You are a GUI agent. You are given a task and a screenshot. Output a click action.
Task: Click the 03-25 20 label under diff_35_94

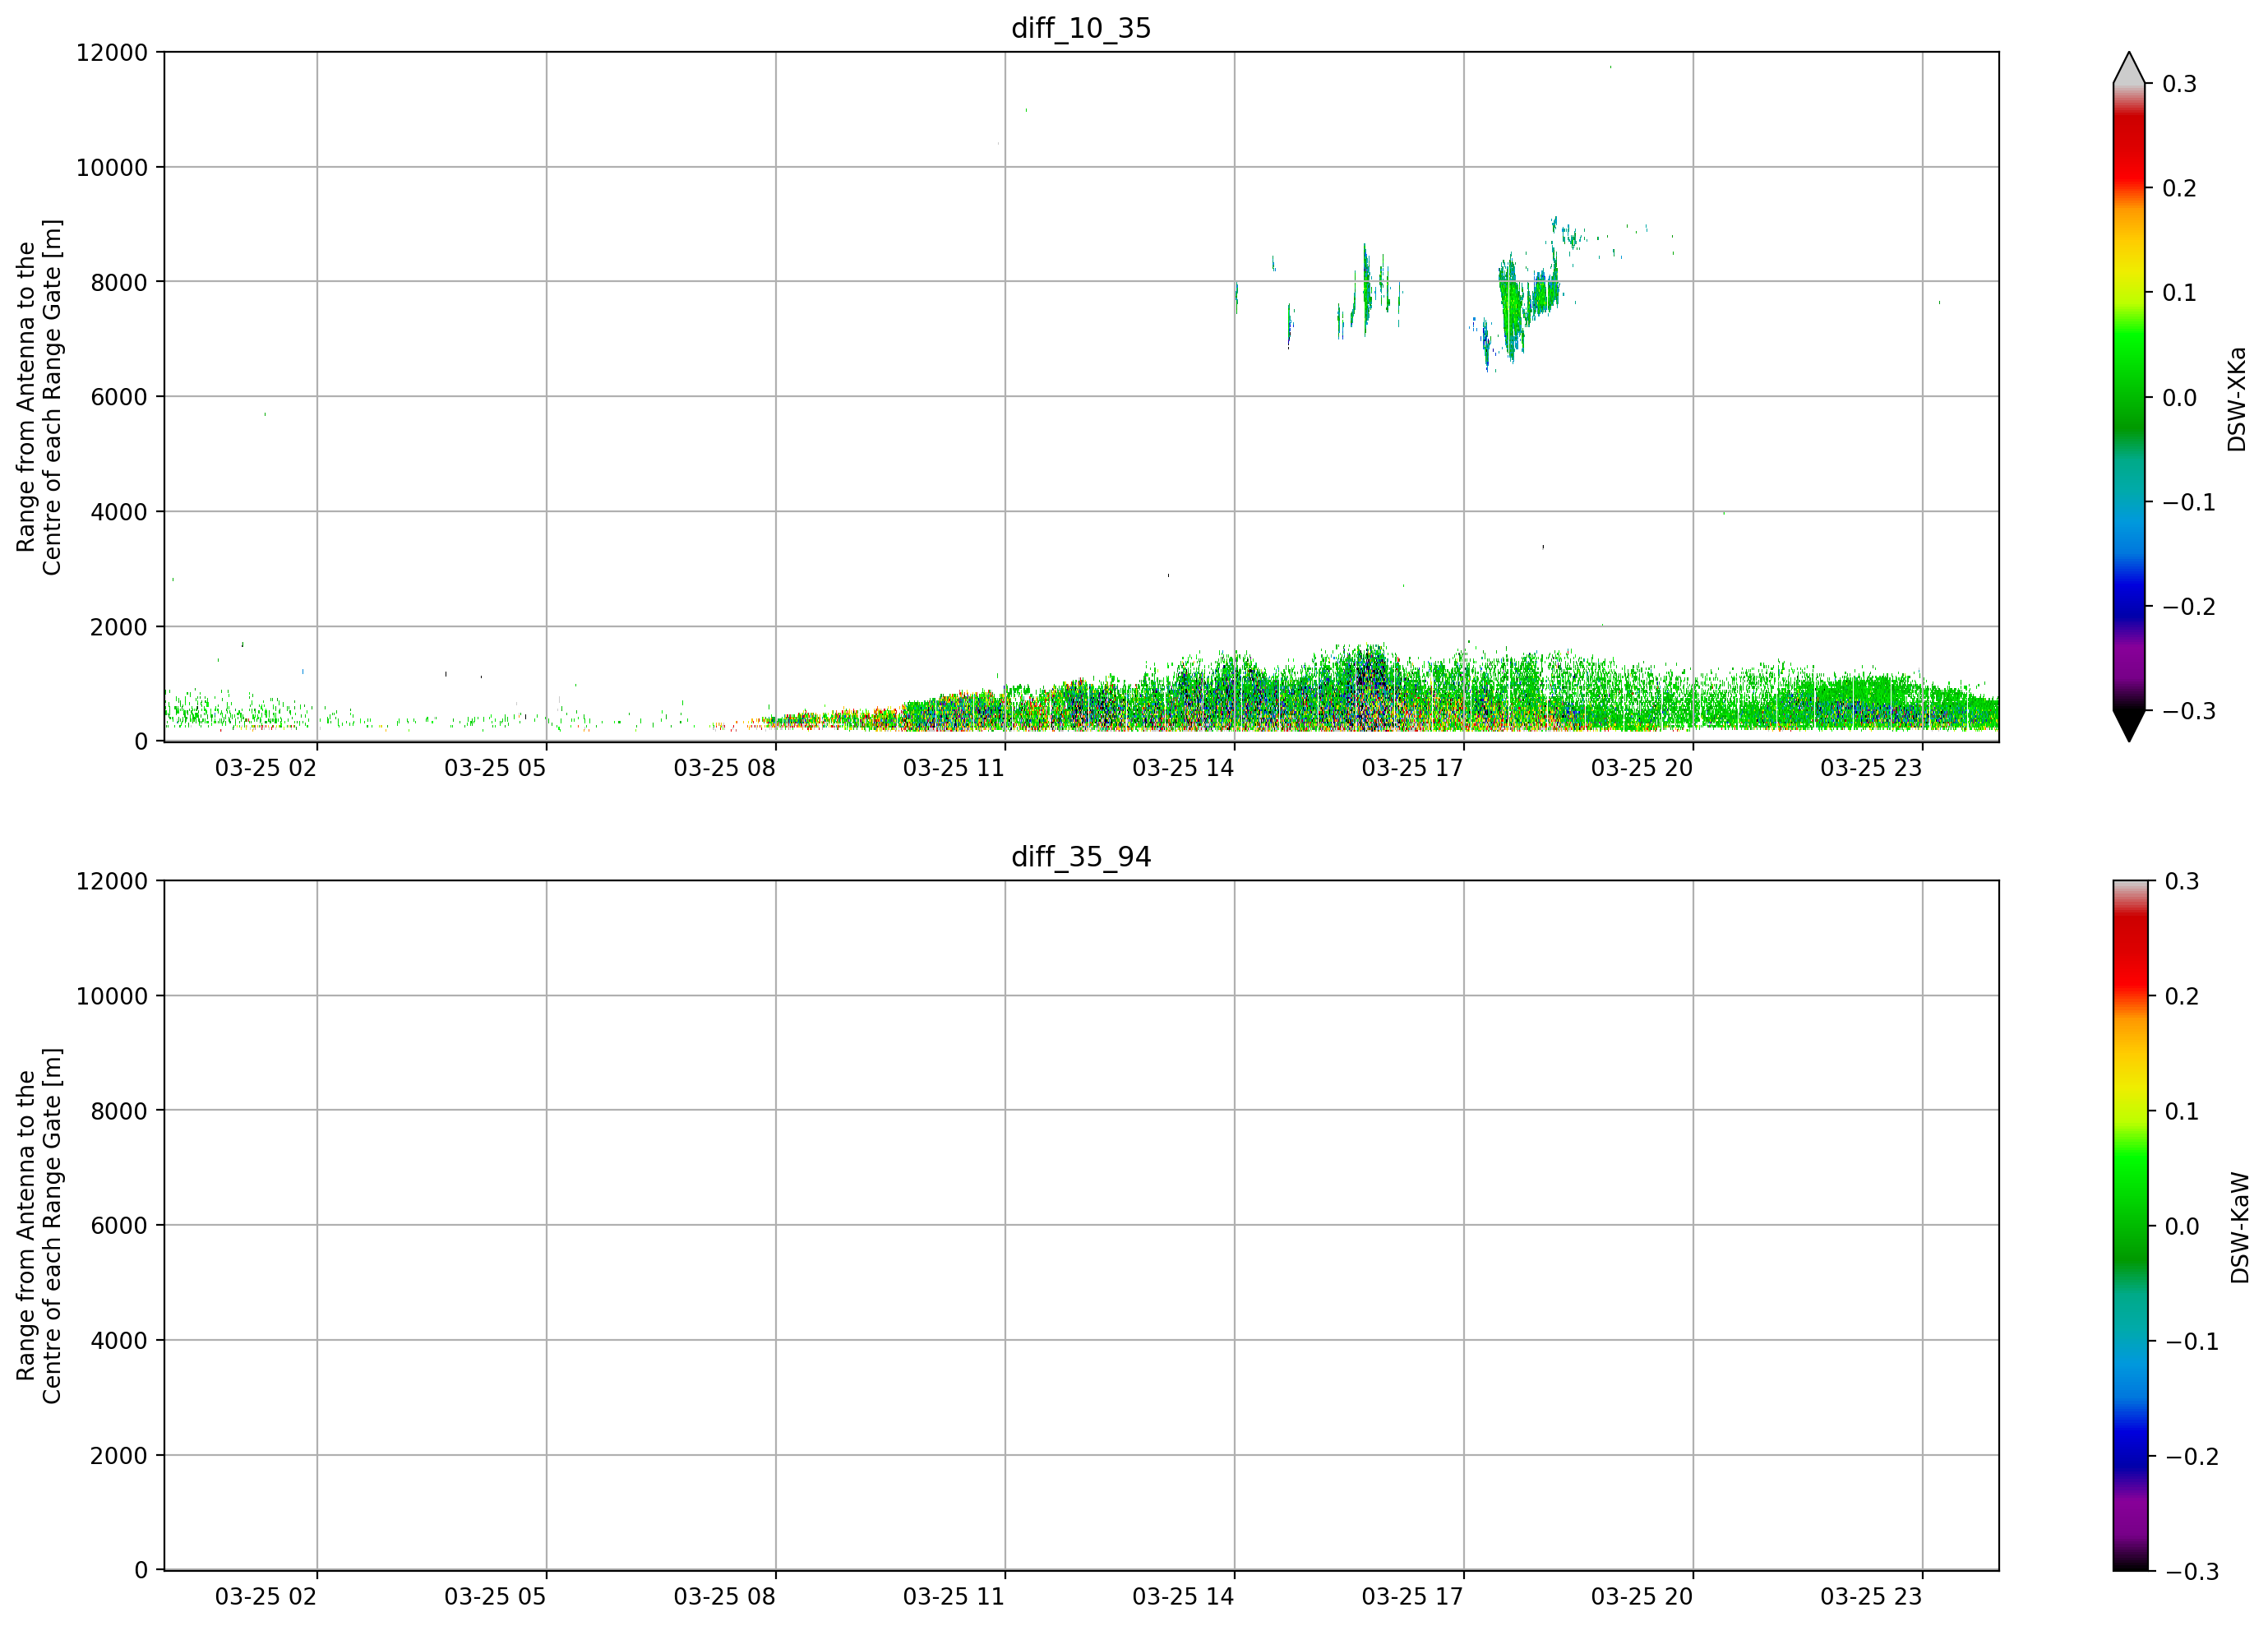click(x=1642, y=1597)
